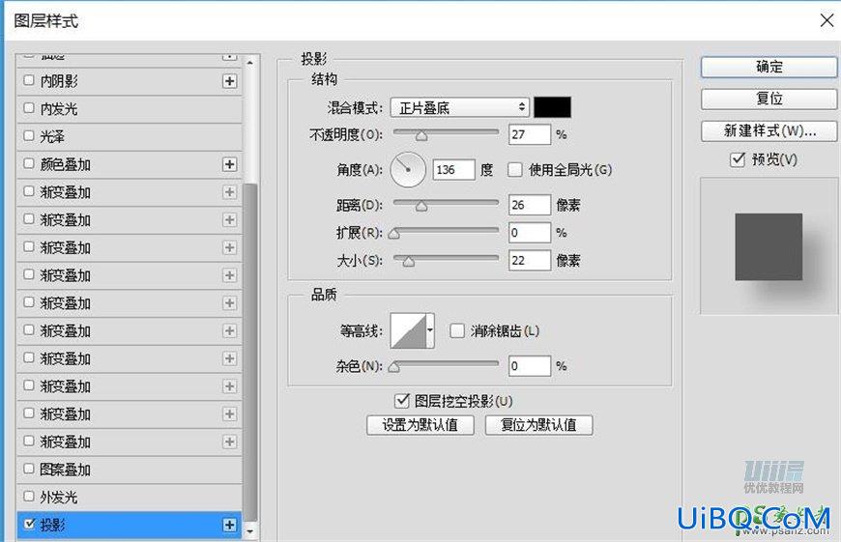Viewport: 841px width, 542px height.
Task: Click the 距离 field showing 26
Action: point(530,204)
